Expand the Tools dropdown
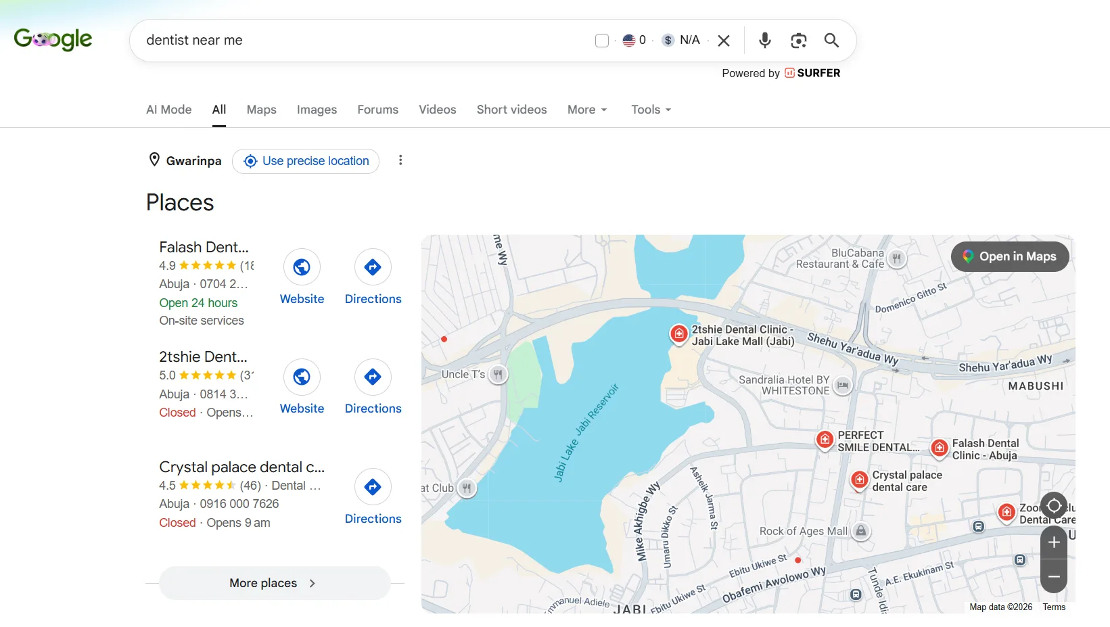Screen dimensions: 1110x627 click(x=651, y=110)
